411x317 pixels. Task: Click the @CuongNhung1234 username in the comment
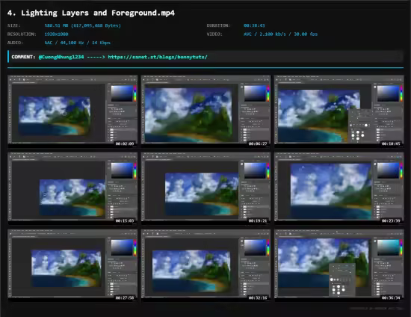pos(61,57)
